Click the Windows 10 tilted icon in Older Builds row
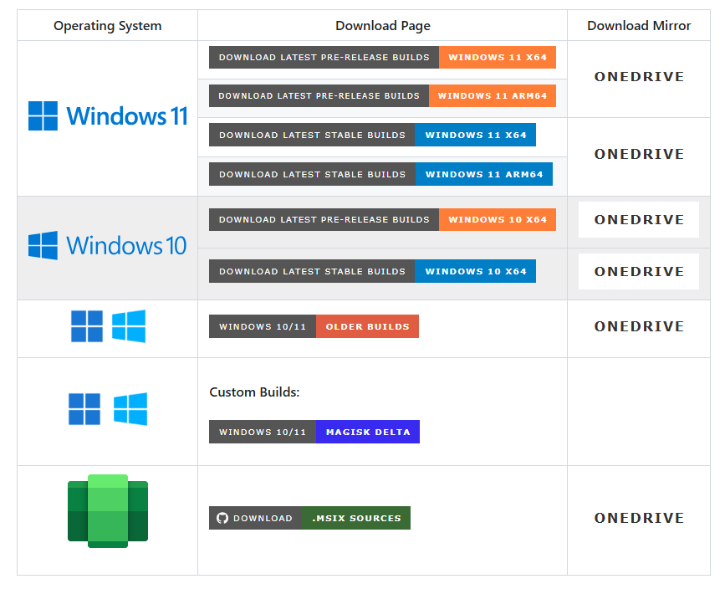 tap(129, 326)
